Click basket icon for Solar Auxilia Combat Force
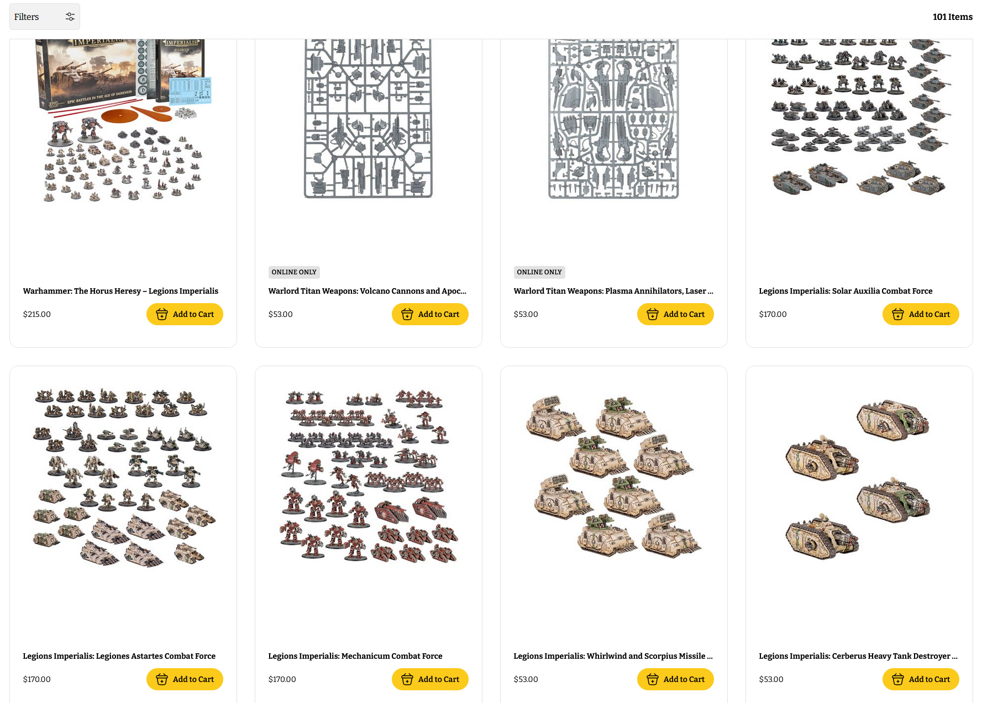Image resolution: width=982 pixels, height=703 pixels. coord(898,314)
